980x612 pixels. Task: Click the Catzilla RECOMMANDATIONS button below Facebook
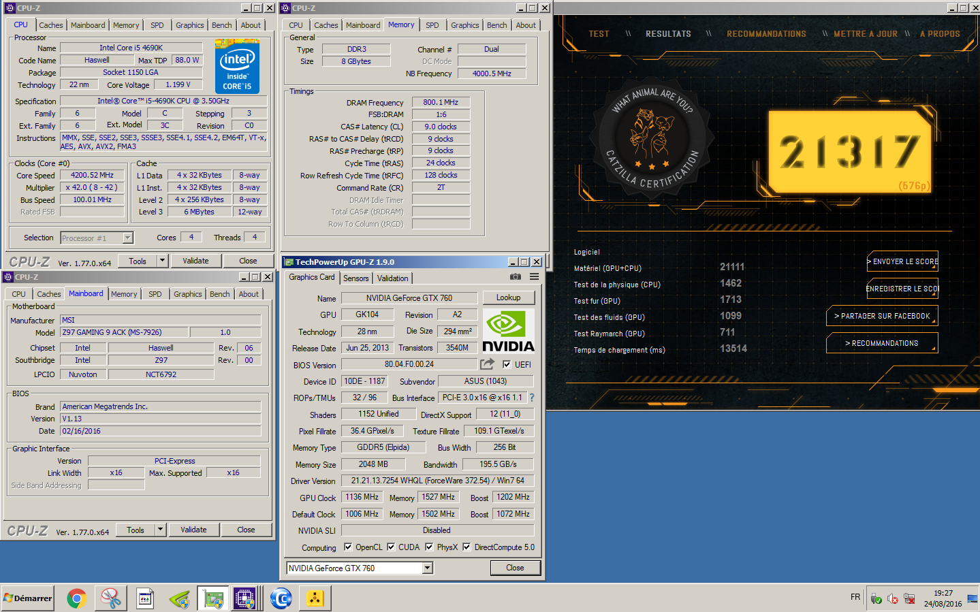point(882,343)
